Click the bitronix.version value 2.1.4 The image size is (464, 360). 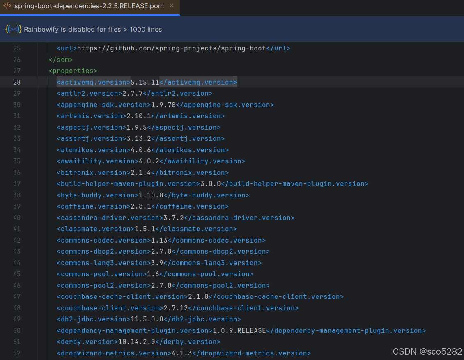[141, 173]
